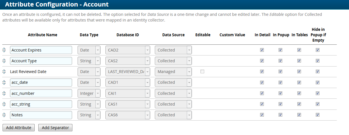Toggle the Editable checkbox for Last Reviewed Date

[202, 72]
